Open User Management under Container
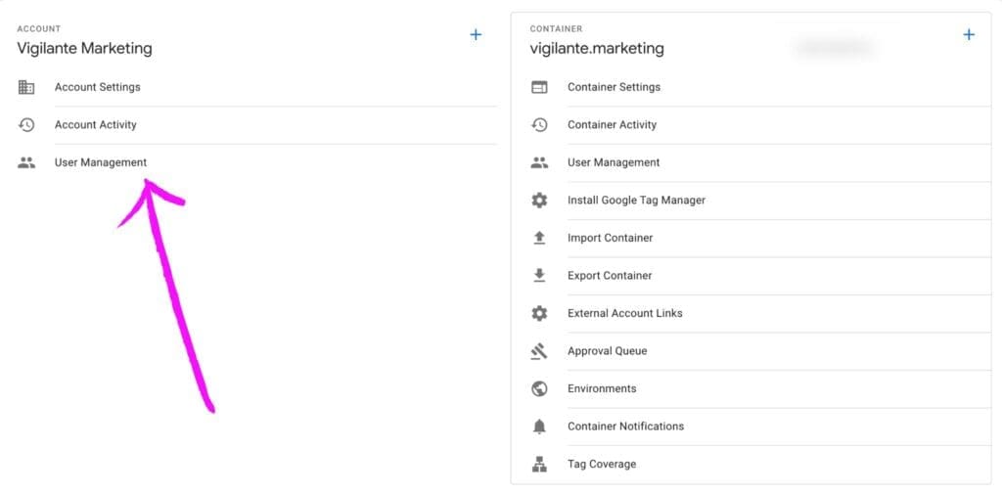Screen dimensions: 1002x494 coord(614,162)
